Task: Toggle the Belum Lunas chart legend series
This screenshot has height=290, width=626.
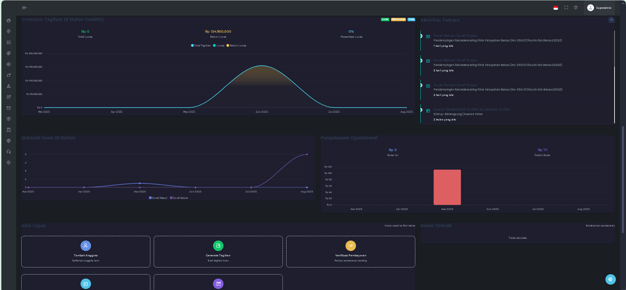Action: 236,45
